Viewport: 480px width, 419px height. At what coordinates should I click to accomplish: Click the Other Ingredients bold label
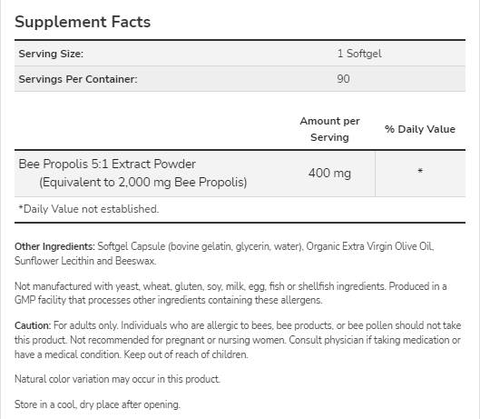[54, 246]
